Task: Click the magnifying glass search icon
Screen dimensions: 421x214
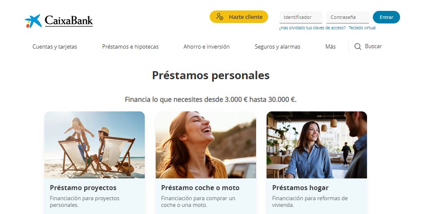Action: [x=358, y=46]
